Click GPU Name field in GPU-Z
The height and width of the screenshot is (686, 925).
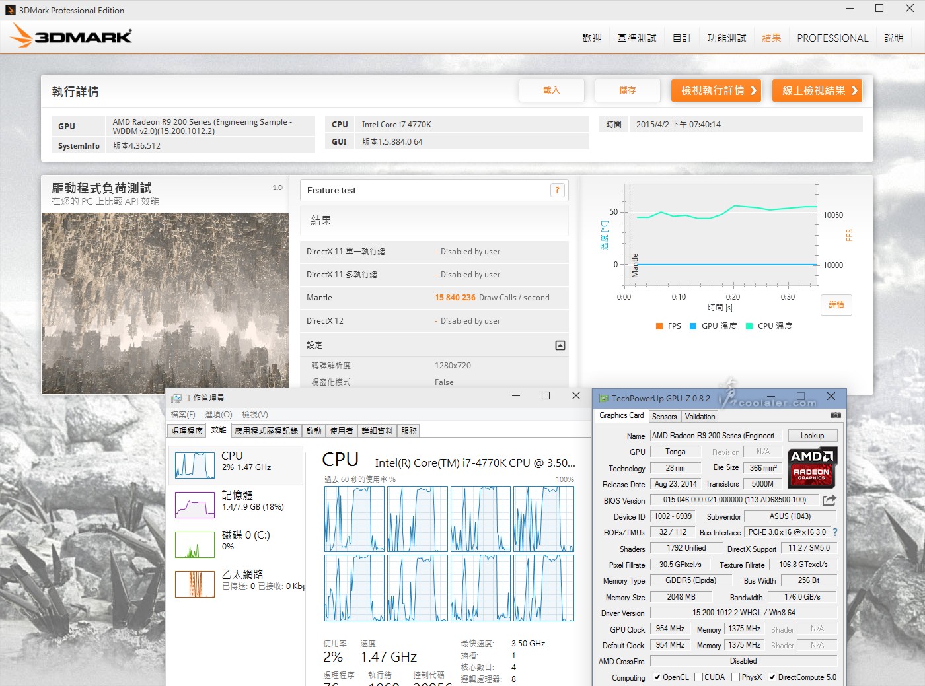coord(716,436)
